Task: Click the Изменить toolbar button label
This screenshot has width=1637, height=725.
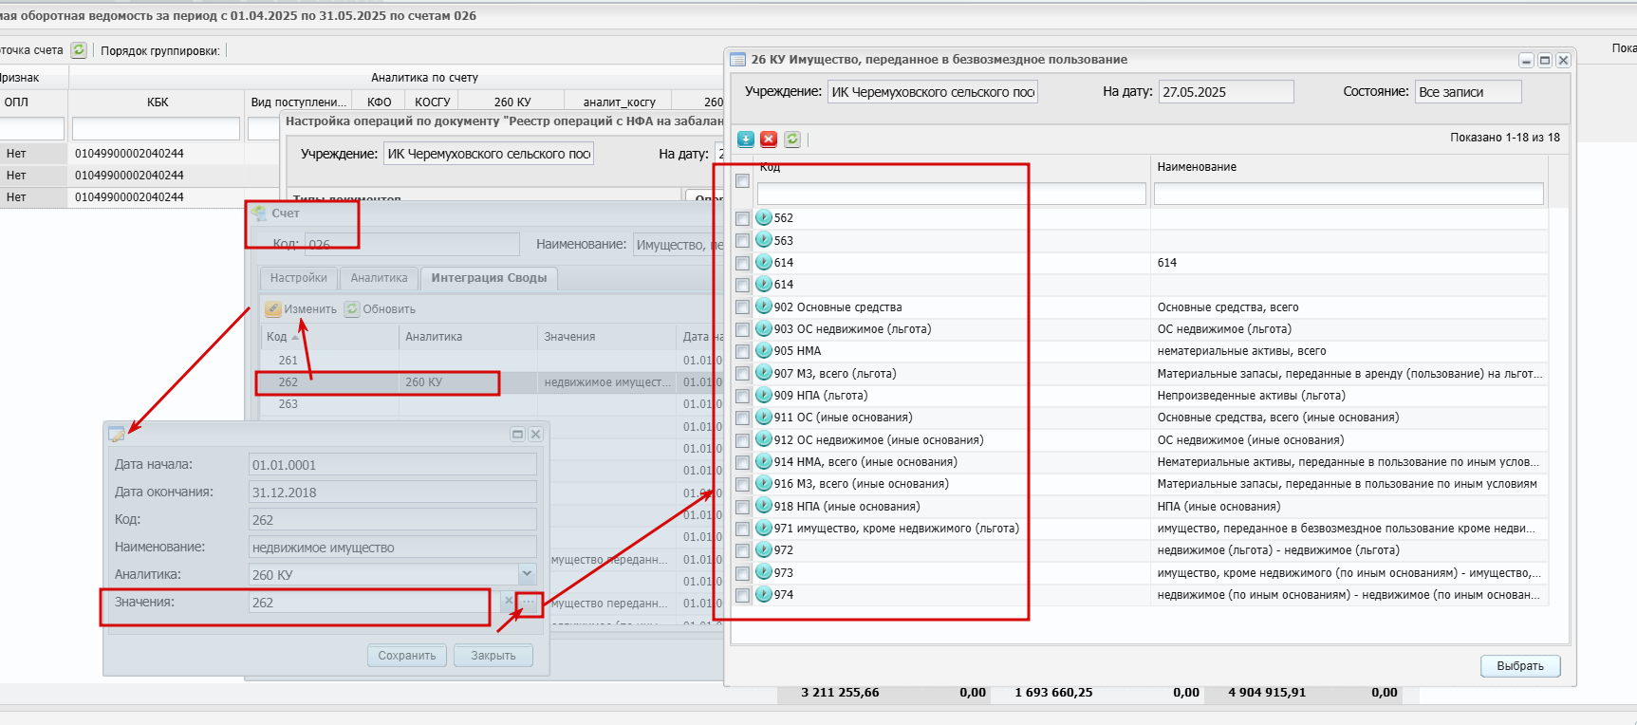Action: point(310,309)
